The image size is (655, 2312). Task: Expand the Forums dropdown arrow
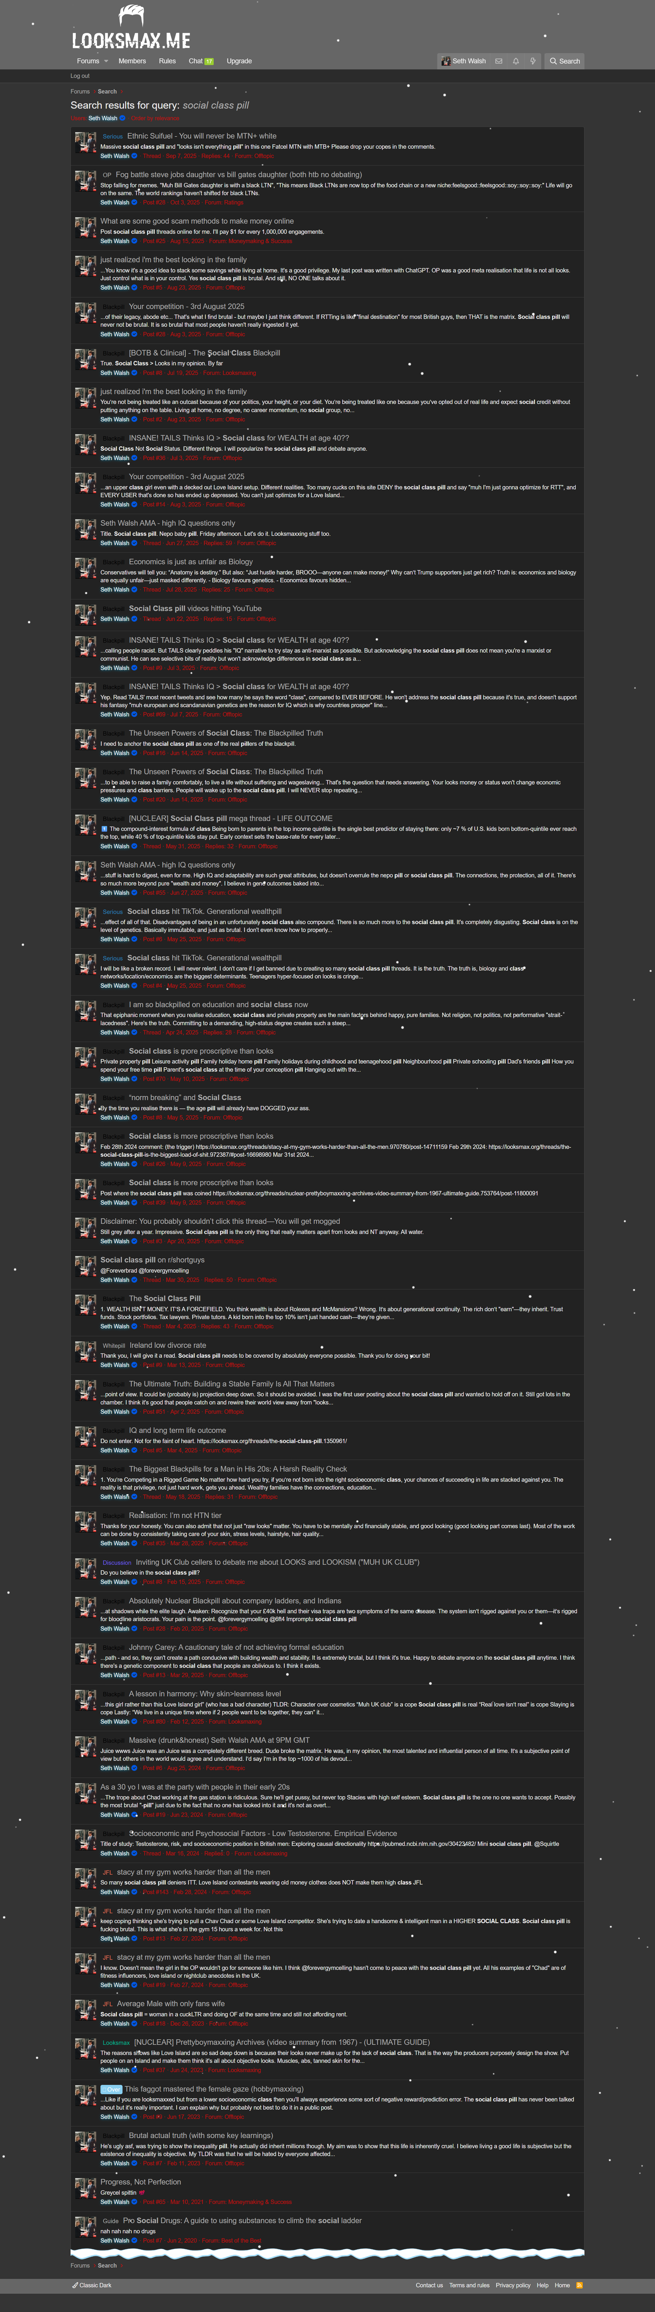click(106, 61)
